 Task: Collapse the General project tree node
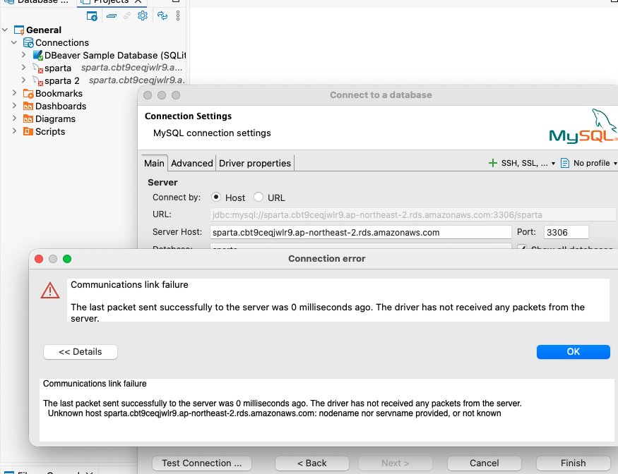5,30
